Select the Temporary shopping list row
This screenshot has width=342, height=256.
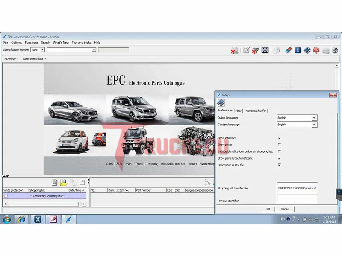coord(45,196)
